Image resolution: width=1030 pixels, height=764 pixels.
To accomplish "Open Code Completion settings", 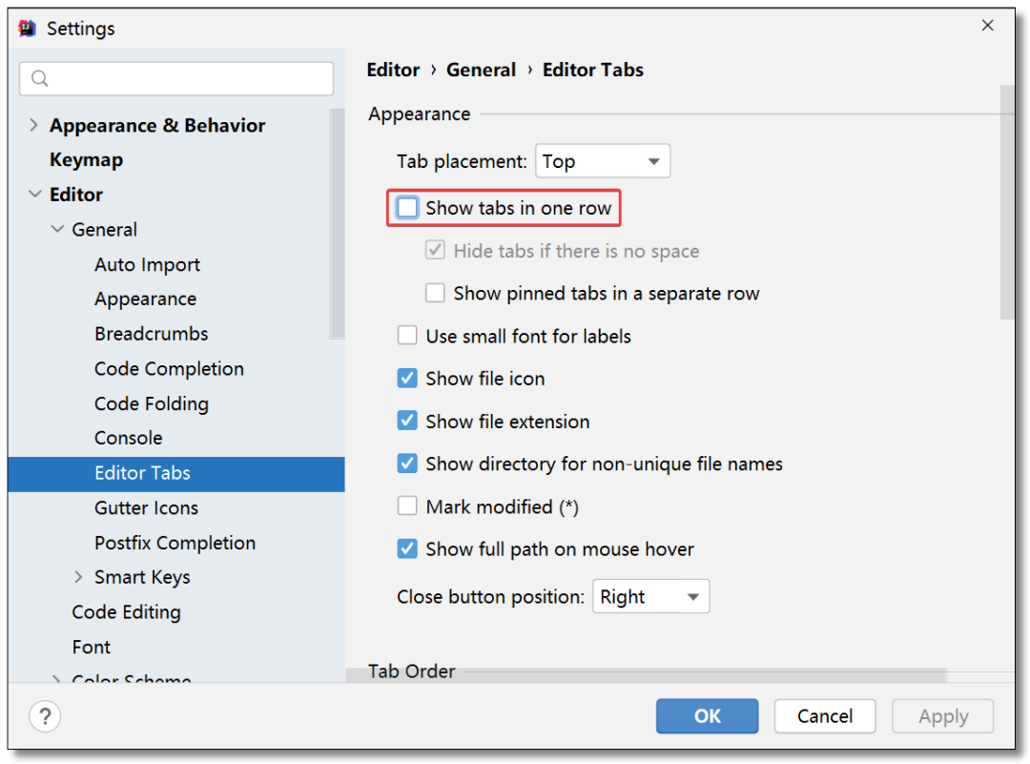I will 169,368.
